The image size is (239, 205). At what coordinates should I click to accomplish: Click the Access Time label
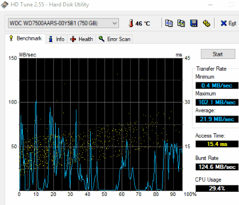pyautogui.click(x=210, y=135)
